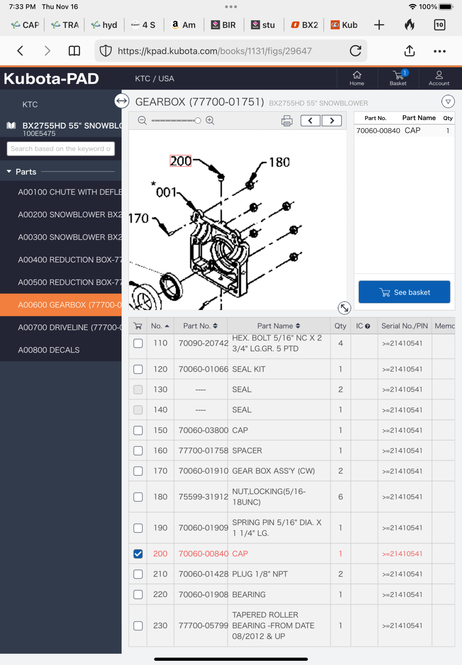Check the box for SEAL KIT
Screen dimensions: 462x665
138,369
